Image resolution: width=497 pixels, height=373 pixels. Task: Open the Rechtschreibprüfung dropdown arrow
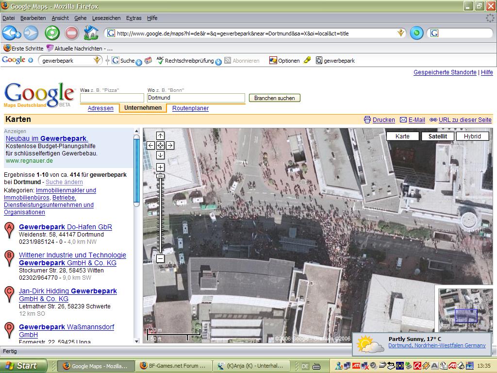coord(218,62)
